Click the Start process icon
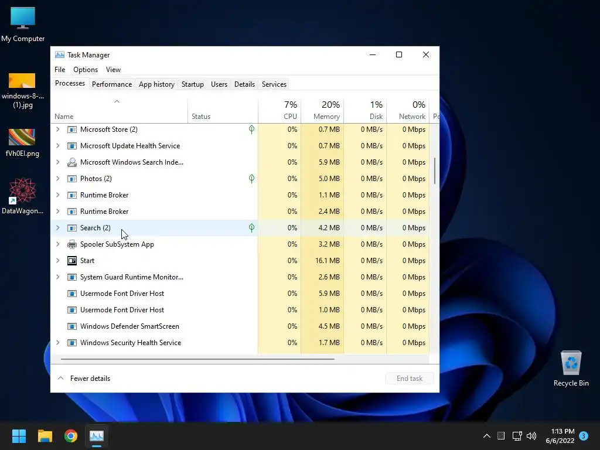The image size is (600, 450). pyautogui.click(x=72, y=261)
